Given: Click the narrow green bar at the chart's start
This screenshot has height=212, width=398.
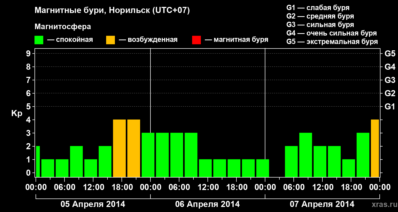Looking at the screenshot, I should [38, 162].
